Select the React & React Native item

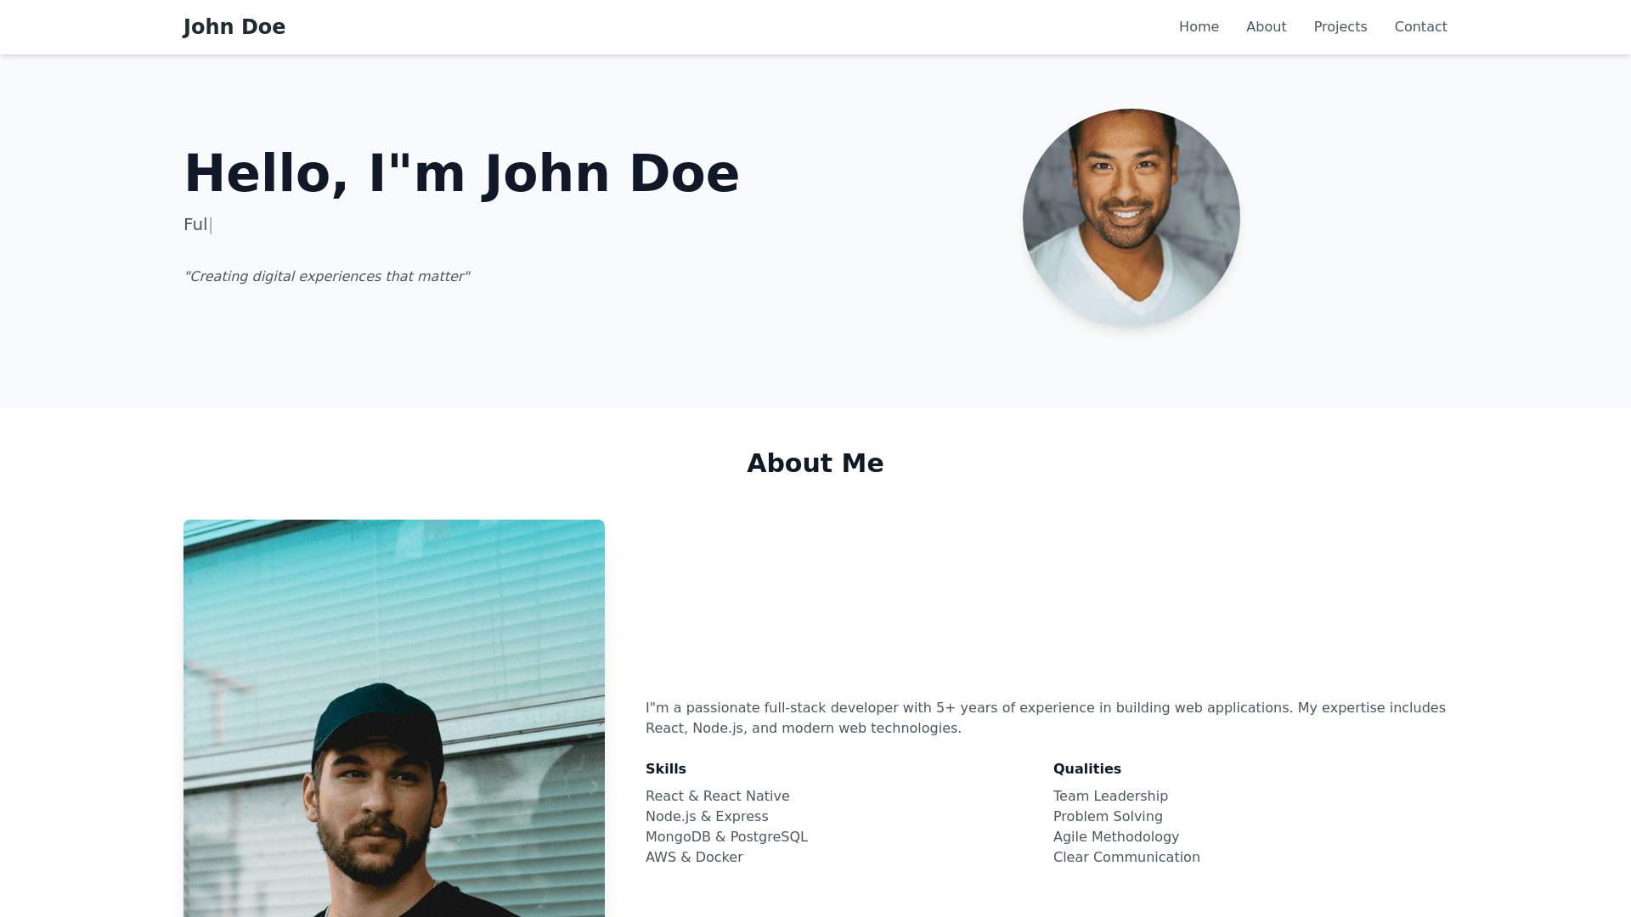click(717, 796)
